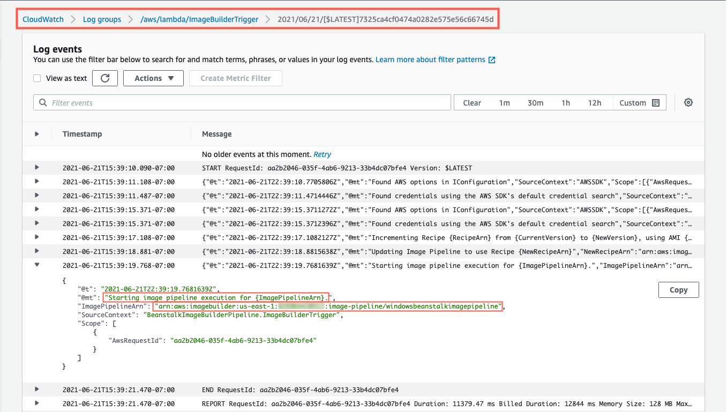Click inside the Filter events field

[214, 102]
